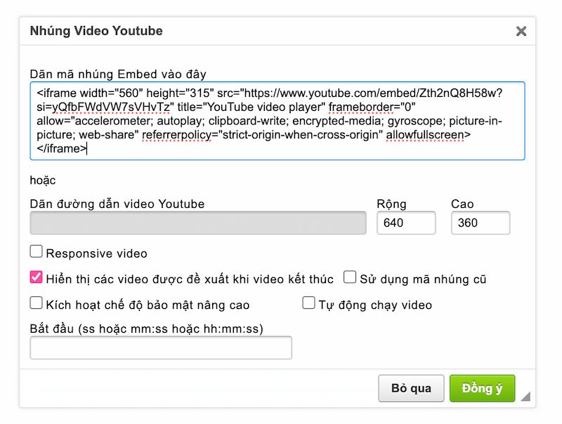Turn on Tự động chạy video checkbox

(308, 303)
